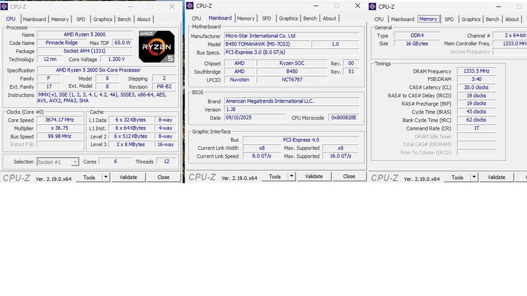Click the PCI-Express 3.0 (8.0 GT/s) bus specs
The image size is (527, 296).
[291, 52]
